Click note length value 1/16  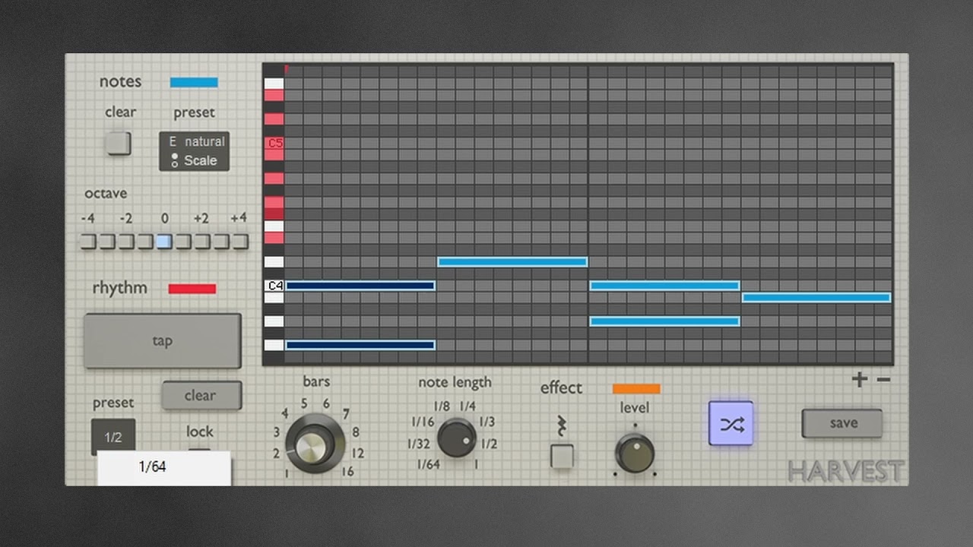(423, 422)
